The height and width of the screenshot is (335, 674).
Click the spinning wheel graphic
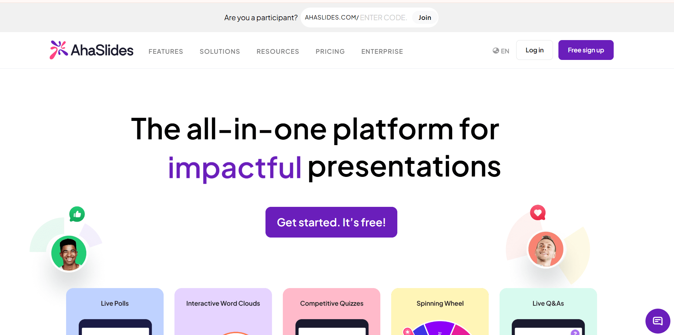pyautogui.click(x=440, y=328)
